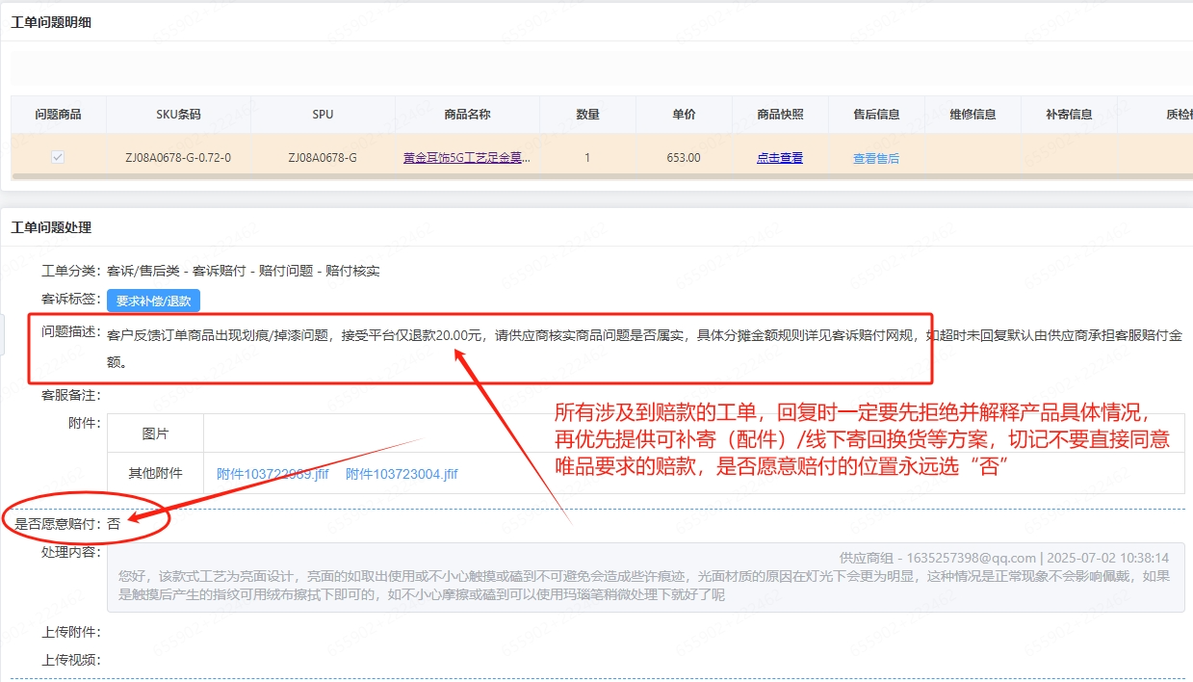Open attachment 附件103723004.jfif
1193x682 pixels.
tap(402, 474)
